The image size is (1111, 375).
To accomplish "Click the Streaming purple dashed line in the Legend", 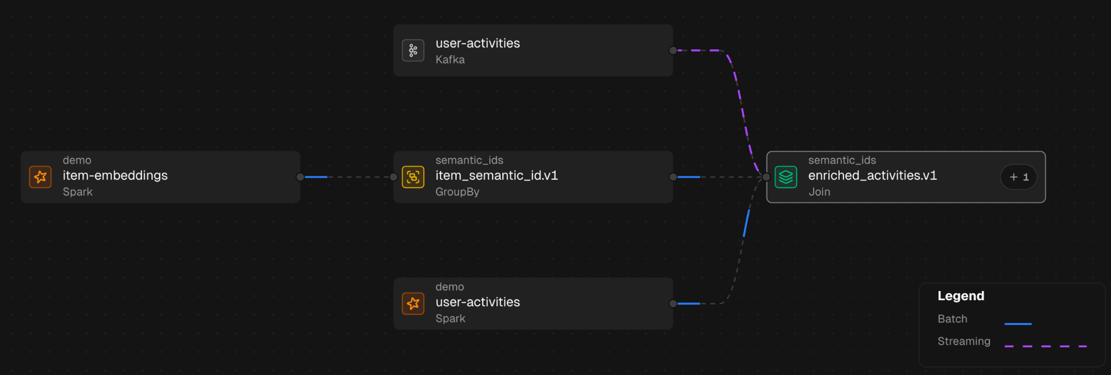I will click(1045, 346).
